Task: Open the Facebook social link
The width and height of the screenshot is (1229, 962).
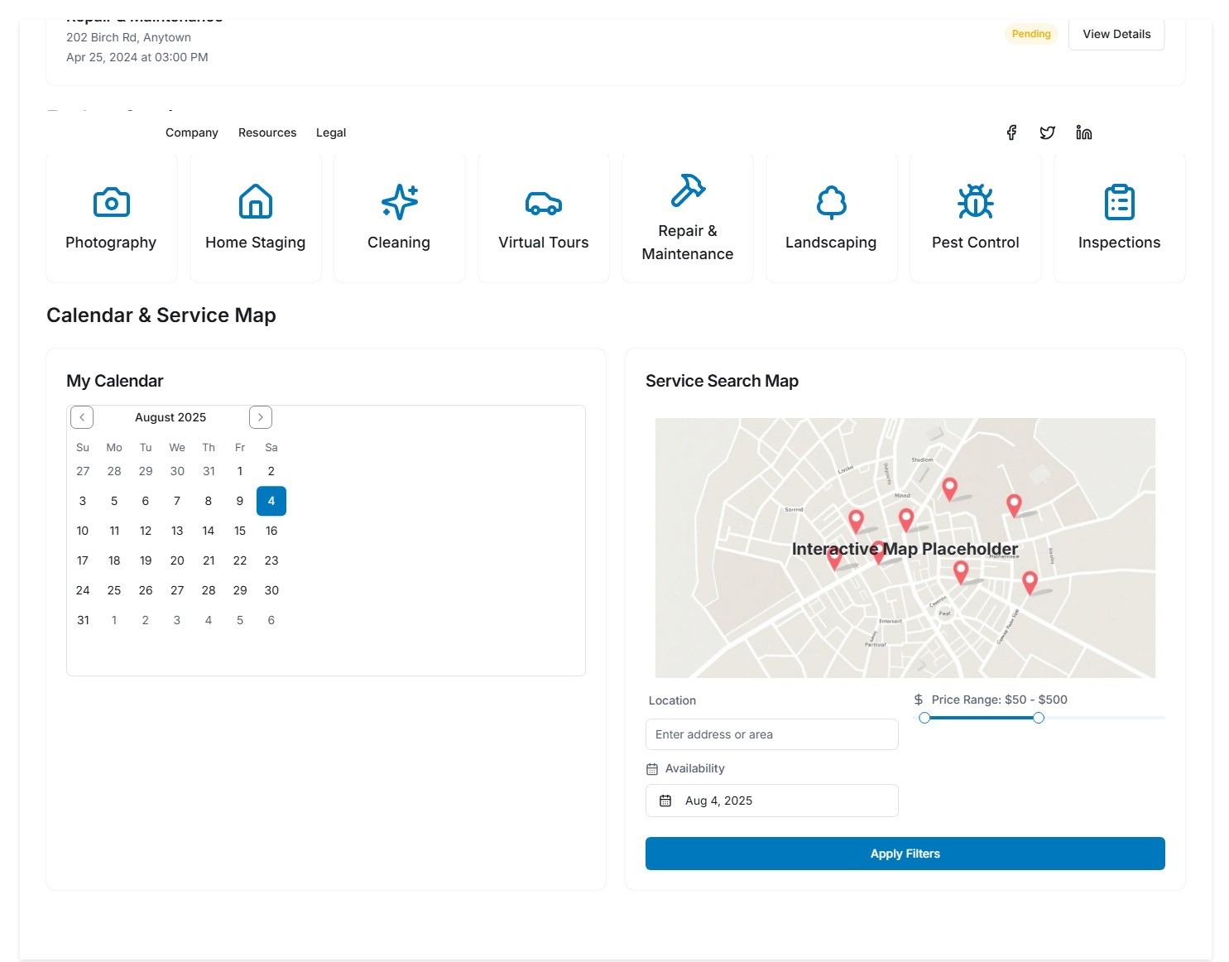Action: pyautogui.click(x=1011, y=132)
